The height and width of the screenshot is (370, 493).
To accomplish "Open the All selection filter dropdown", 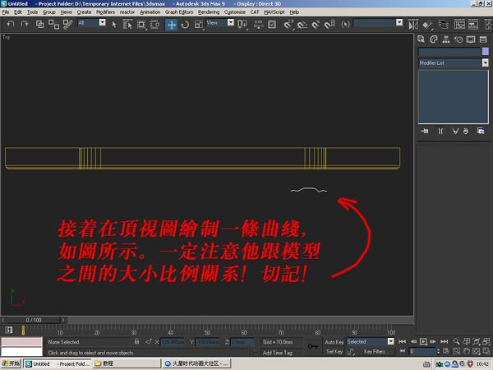I will point(91,24).
